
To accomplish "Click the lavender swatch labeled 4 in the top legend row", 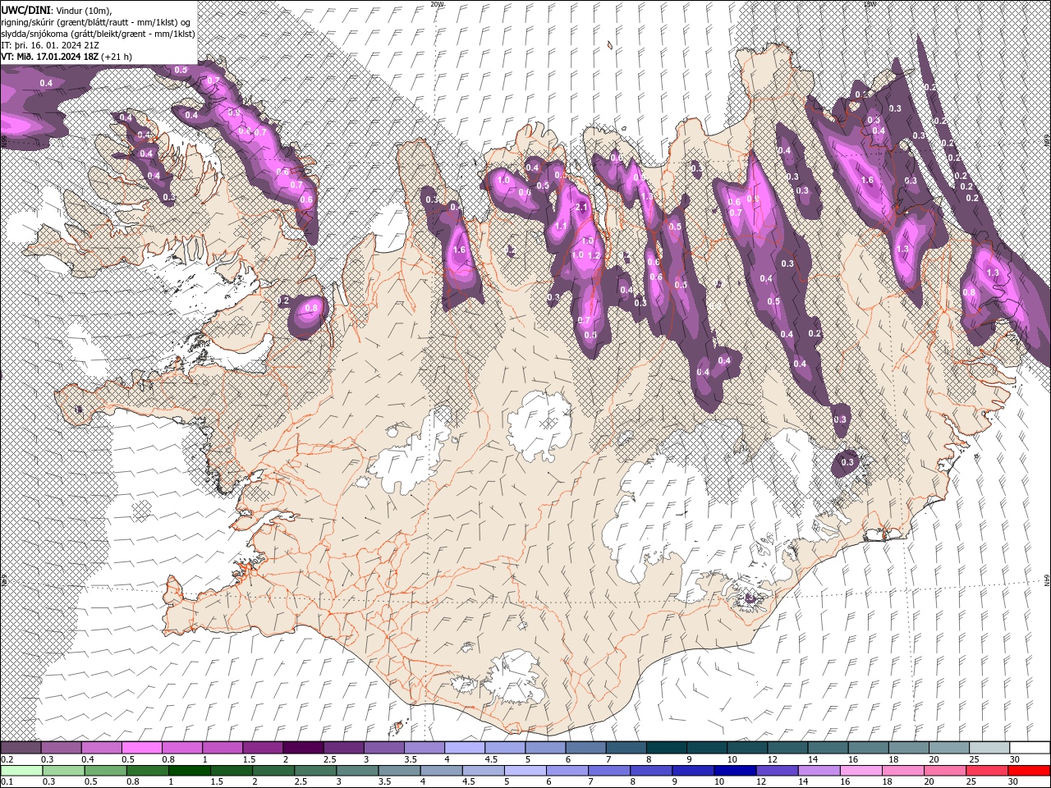I will click(465, 748).
